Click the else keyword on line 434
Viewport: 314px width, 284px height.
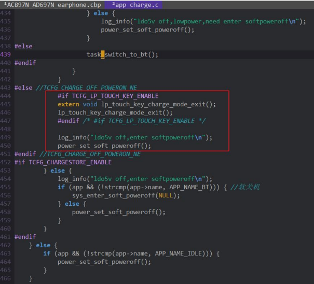pos(101,13)
